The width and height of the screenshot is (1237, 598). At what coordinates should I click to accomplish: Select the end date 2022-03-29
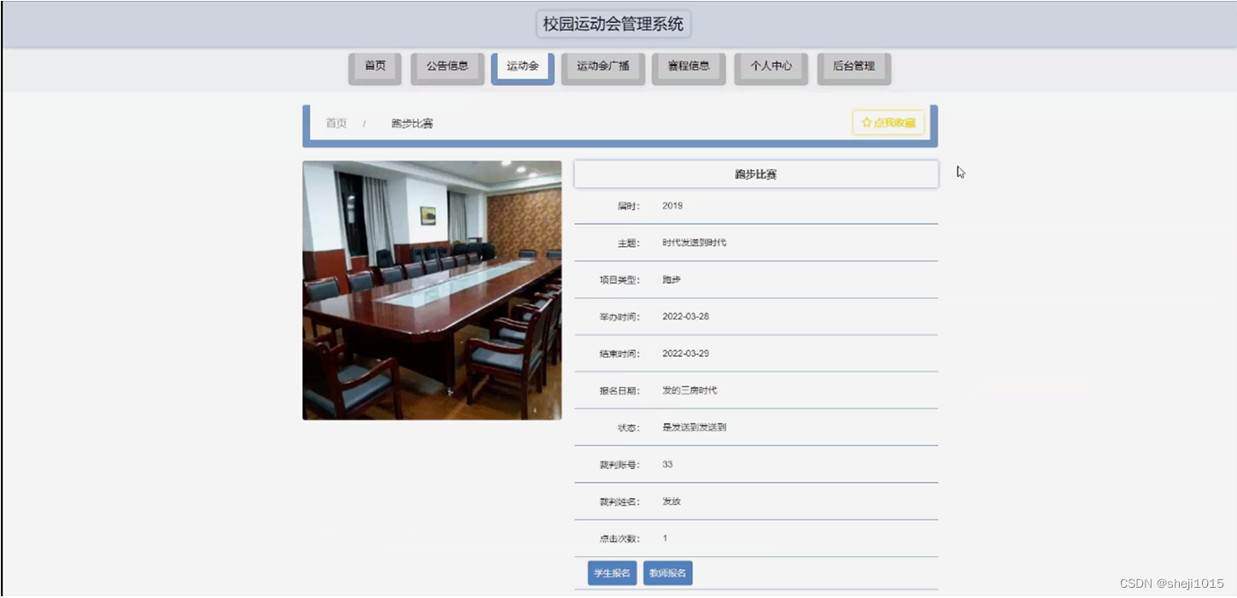tap(686, 354)
